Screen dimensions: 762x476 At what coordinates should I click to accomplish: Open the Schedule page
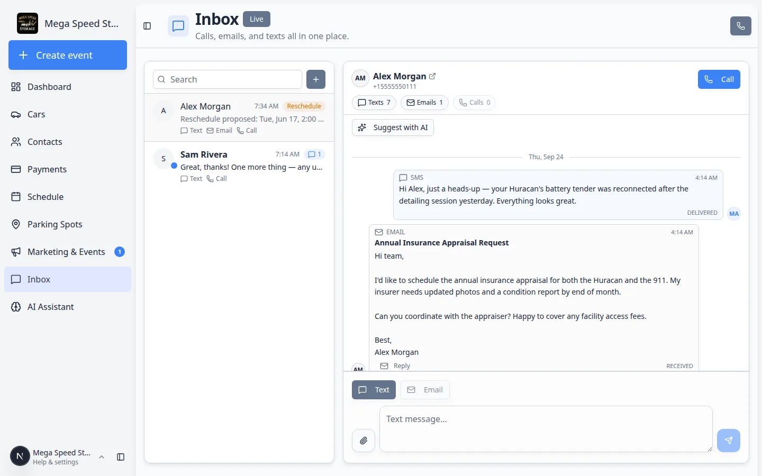(x=68, y=197)
